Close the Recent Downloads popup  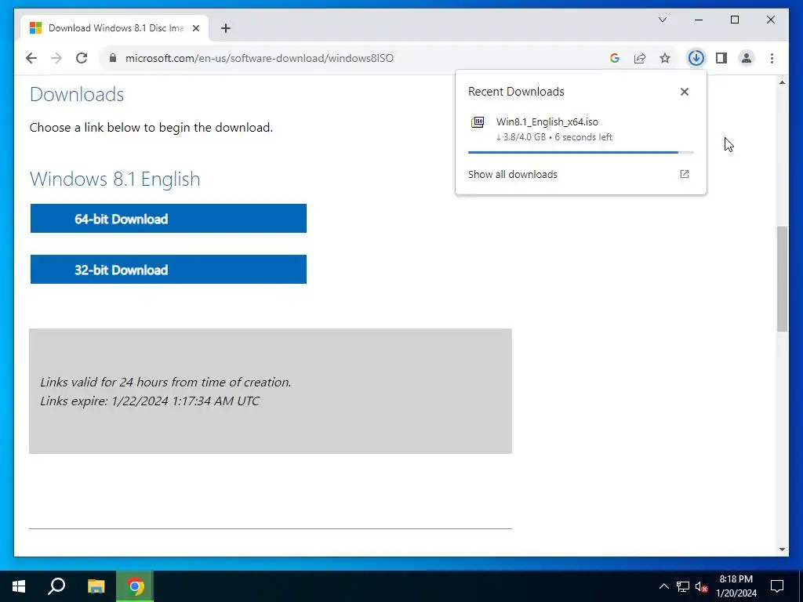coord(684,92)
